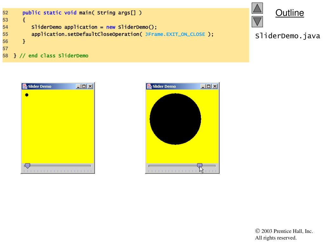Click 'application.setDefaultCloseOperation(' code on line 55
The height and width of the screenshot is (244, 325).
(x=87, y=34)
